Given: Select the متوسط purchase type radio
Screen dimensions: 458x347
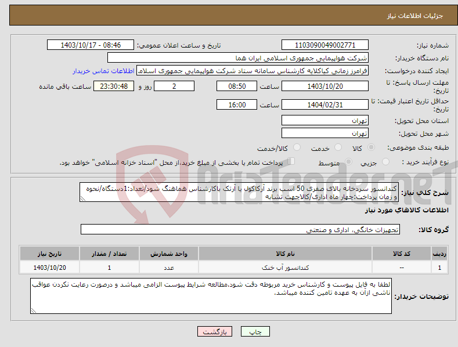Looking at the screenshot, I should click(348, 161).
